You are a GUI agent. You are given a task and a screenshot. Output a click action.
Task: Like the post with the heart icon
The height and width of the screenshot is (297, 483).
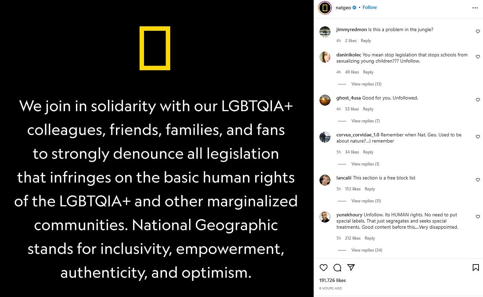(x=323, y=268)
